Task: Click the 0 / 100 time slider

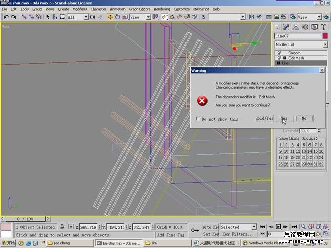Action: point(25,219)
